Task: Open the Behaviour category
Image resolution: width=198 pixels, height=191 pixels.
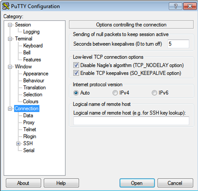Action: (x=34, y=81)
